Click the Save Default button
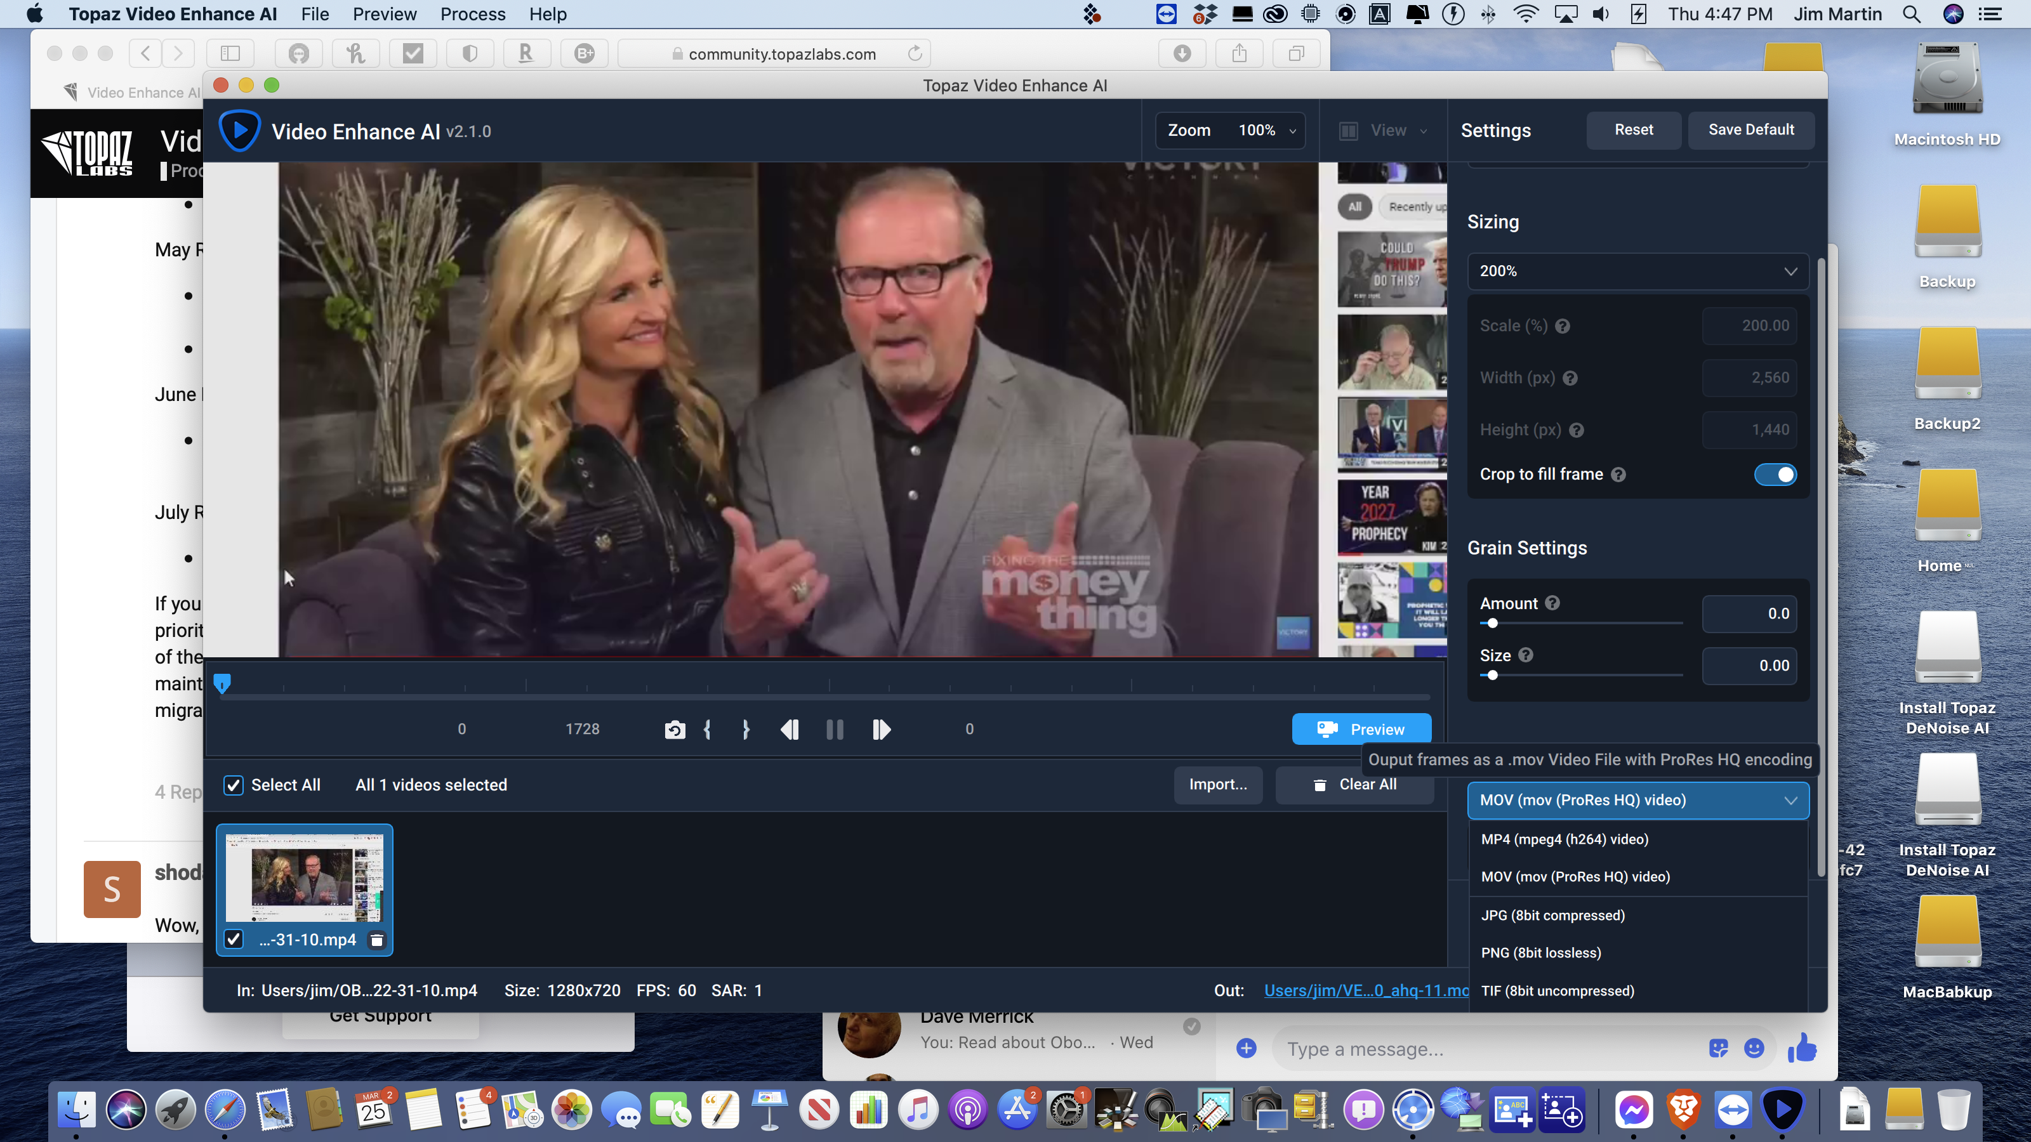The height and width of the screenshot is (1142, 2031). (1750, 130)
